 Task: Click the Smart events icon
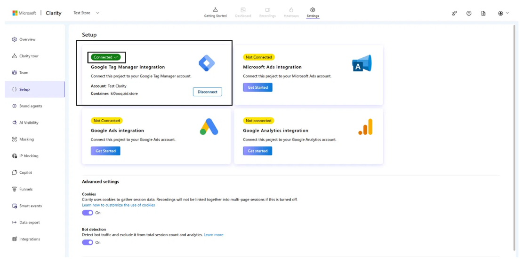[x=14, y=206]
